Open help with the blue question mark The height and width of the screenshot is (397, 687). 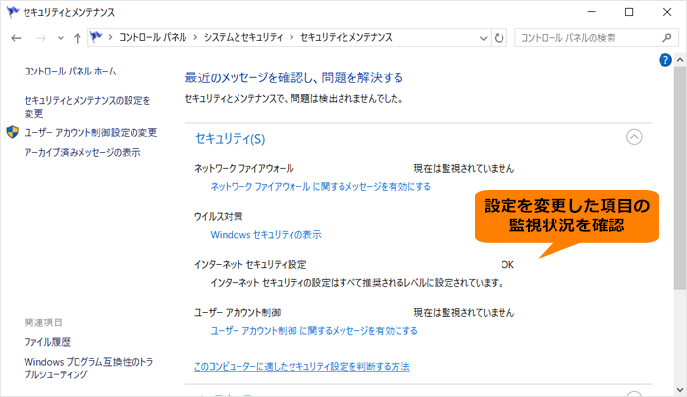[x=665, y=60]
